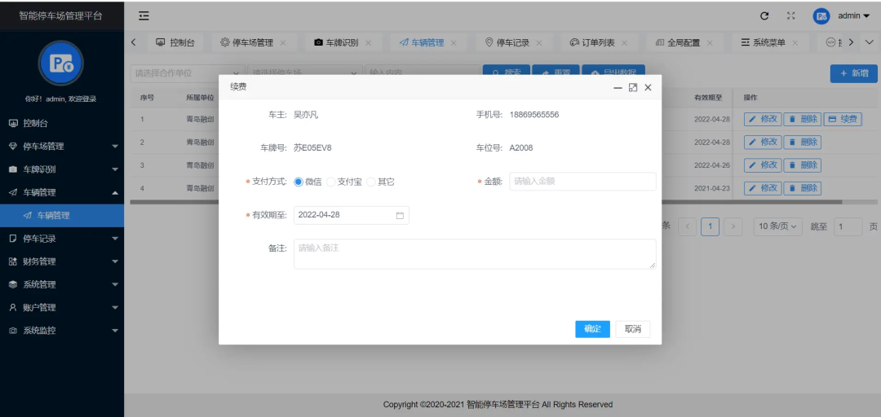Click the left arrow to scroll tabs
The height and width of the screenshot is (417, 881).
(x=134, y=42)
